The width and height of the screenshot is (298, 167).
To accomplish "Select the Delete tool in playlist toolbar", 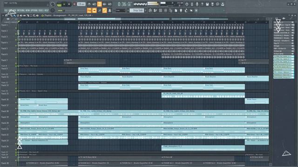I will (x=18, y=15).
